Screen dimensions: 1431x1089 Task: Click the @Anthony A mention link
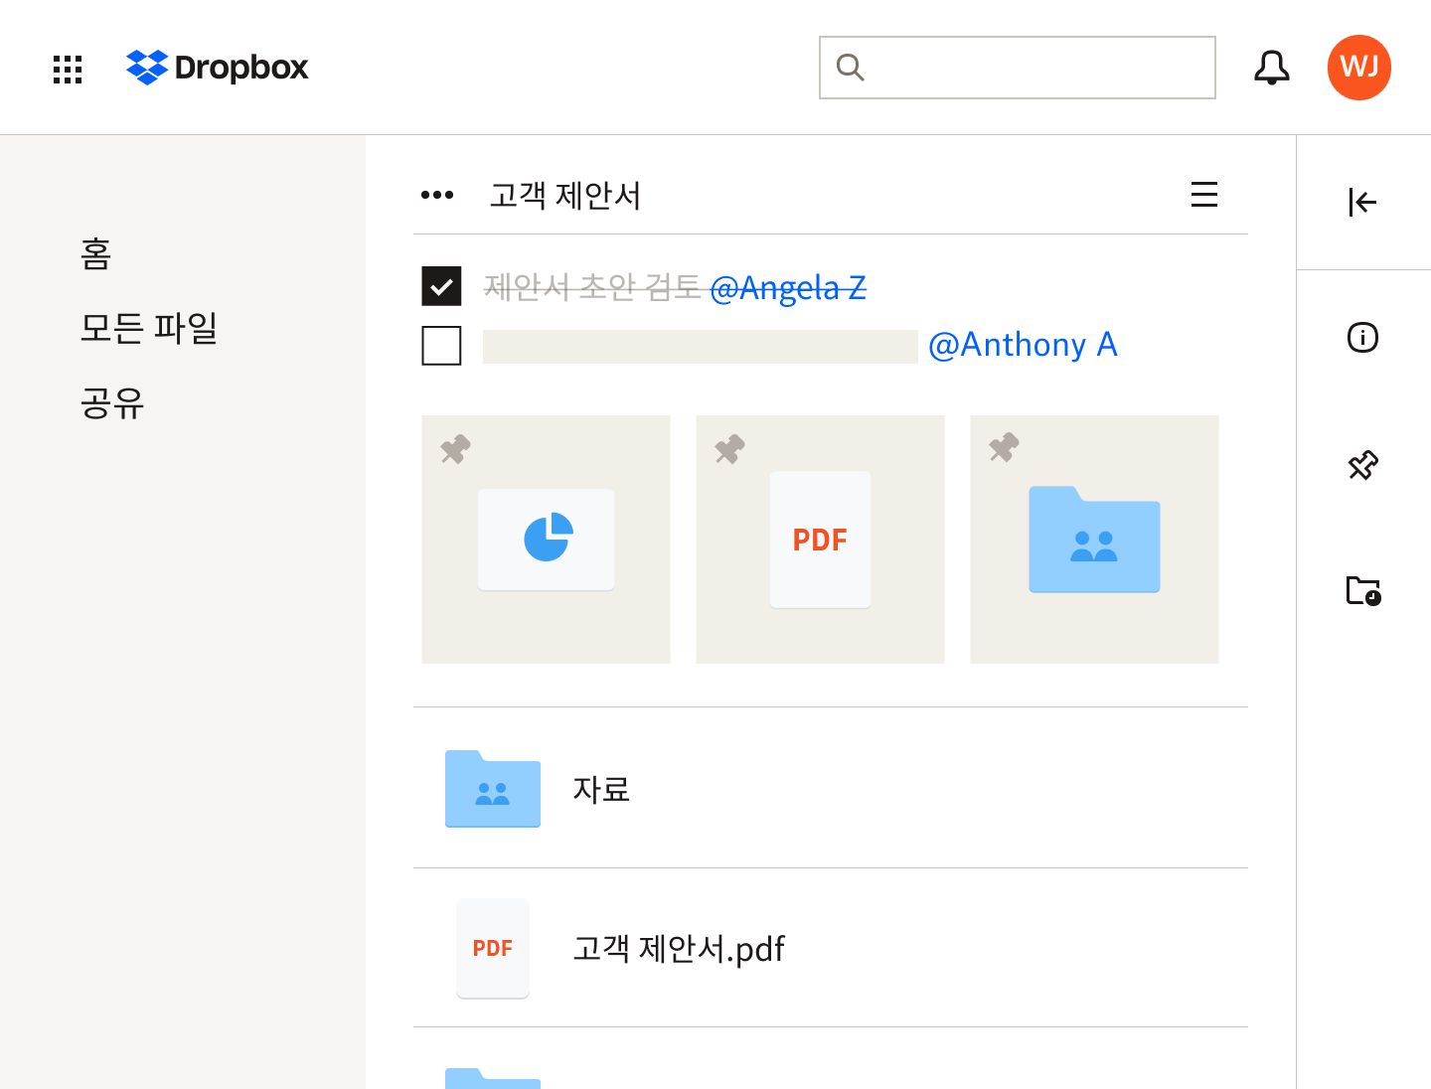[1024, 345]
